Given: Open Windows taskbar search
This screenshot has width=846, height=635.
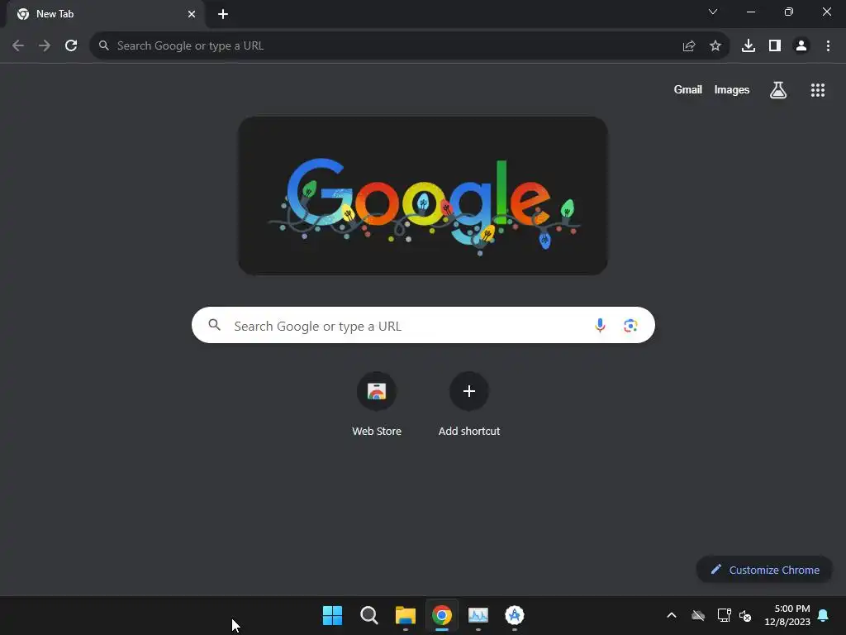Looking at the screenshot, I should click(369, 615).
